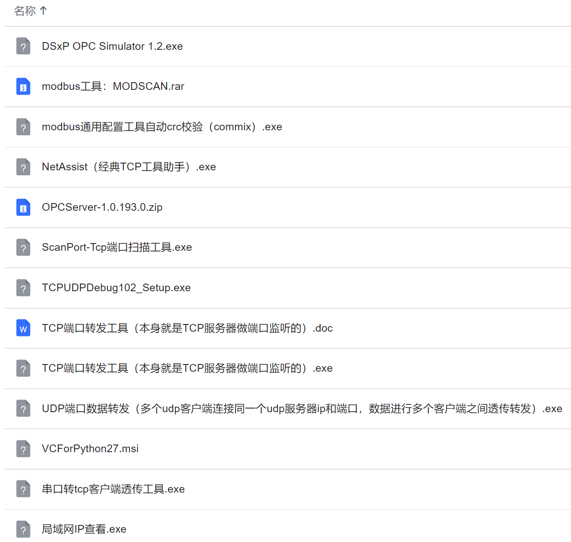This screenshot has height=542, width=571.
Task: Click the file icon beside VCForPython27.msi
Action: click(23, 449)
